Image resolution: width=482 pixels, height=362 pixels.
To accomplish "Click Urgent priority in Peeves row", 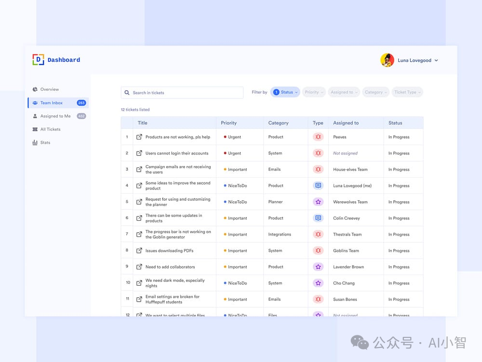I will point(232,137).
